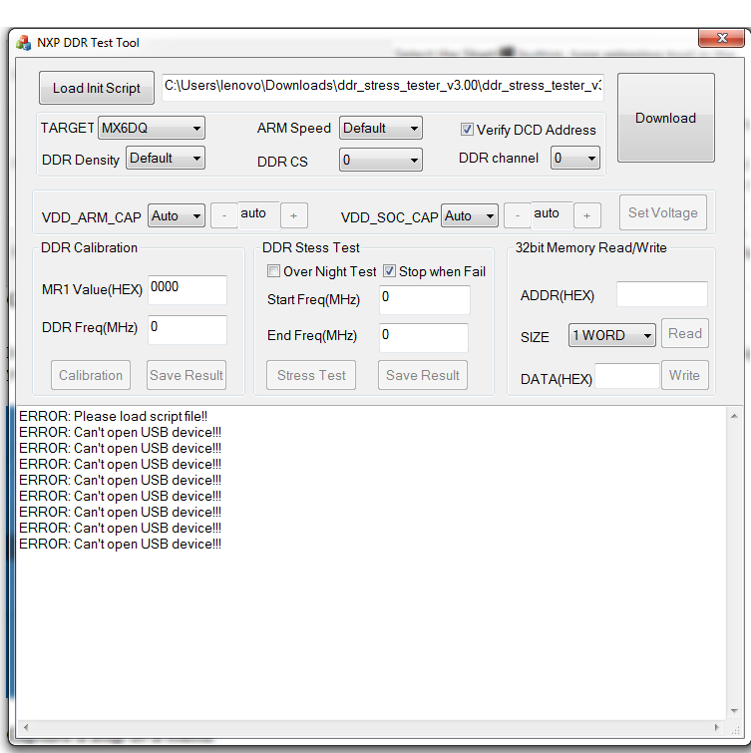Open the VDD_SOC_CAP Auto dropdown
This screenshot has height=753, width=751.
pos(470,215)
